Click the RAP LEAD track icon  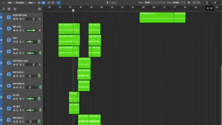[x=9, y=28]
